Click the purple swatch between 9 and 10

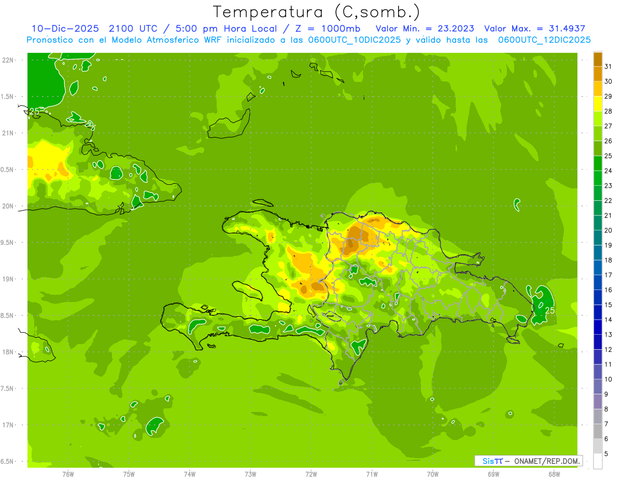tap(598, 387)
